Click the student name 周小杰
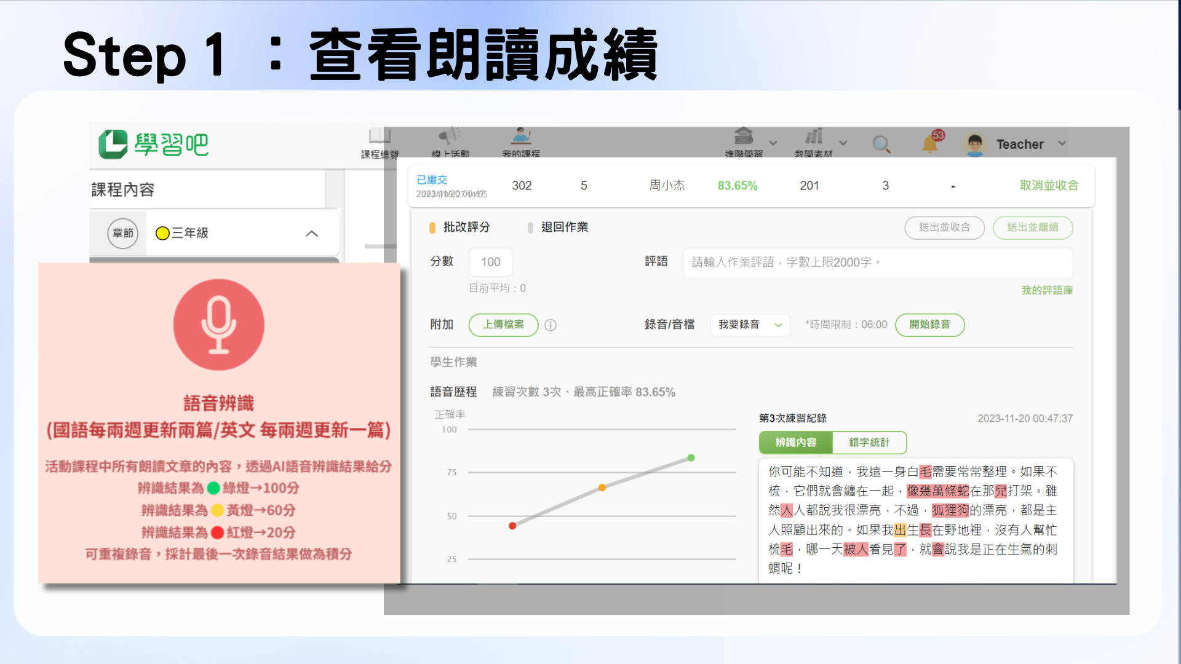This screenshot has height=664, width=1181. click(667, 185)
